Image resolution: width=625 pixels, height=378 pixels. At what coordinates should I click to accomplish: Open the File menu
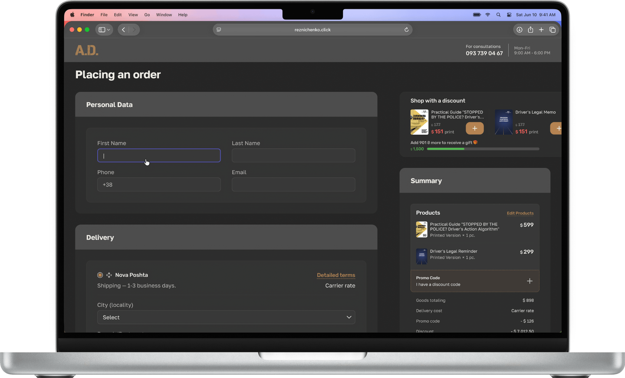[104, 15]
